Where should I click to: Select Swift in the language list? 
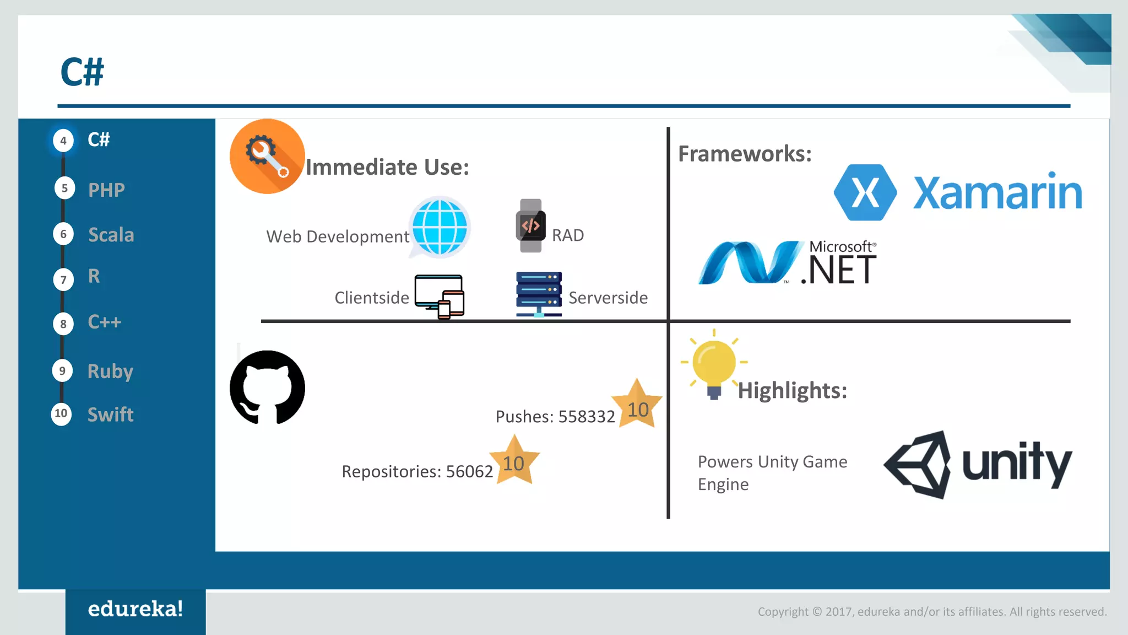[x=111, y=415]
